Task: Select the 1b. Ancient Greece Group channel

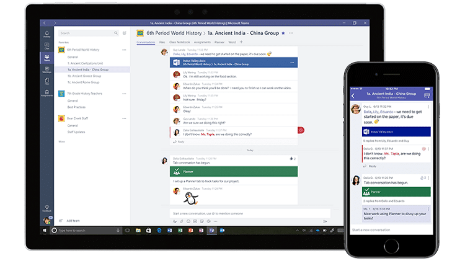Action: pyautogui.click(x=84, y=76)
